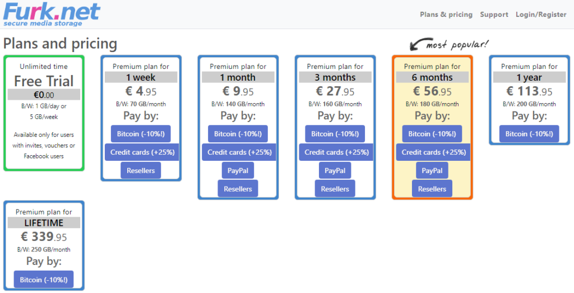The image size is (574, 293).
Task: Choose Resellers for 3 months plan
Action: pos(335,189)
